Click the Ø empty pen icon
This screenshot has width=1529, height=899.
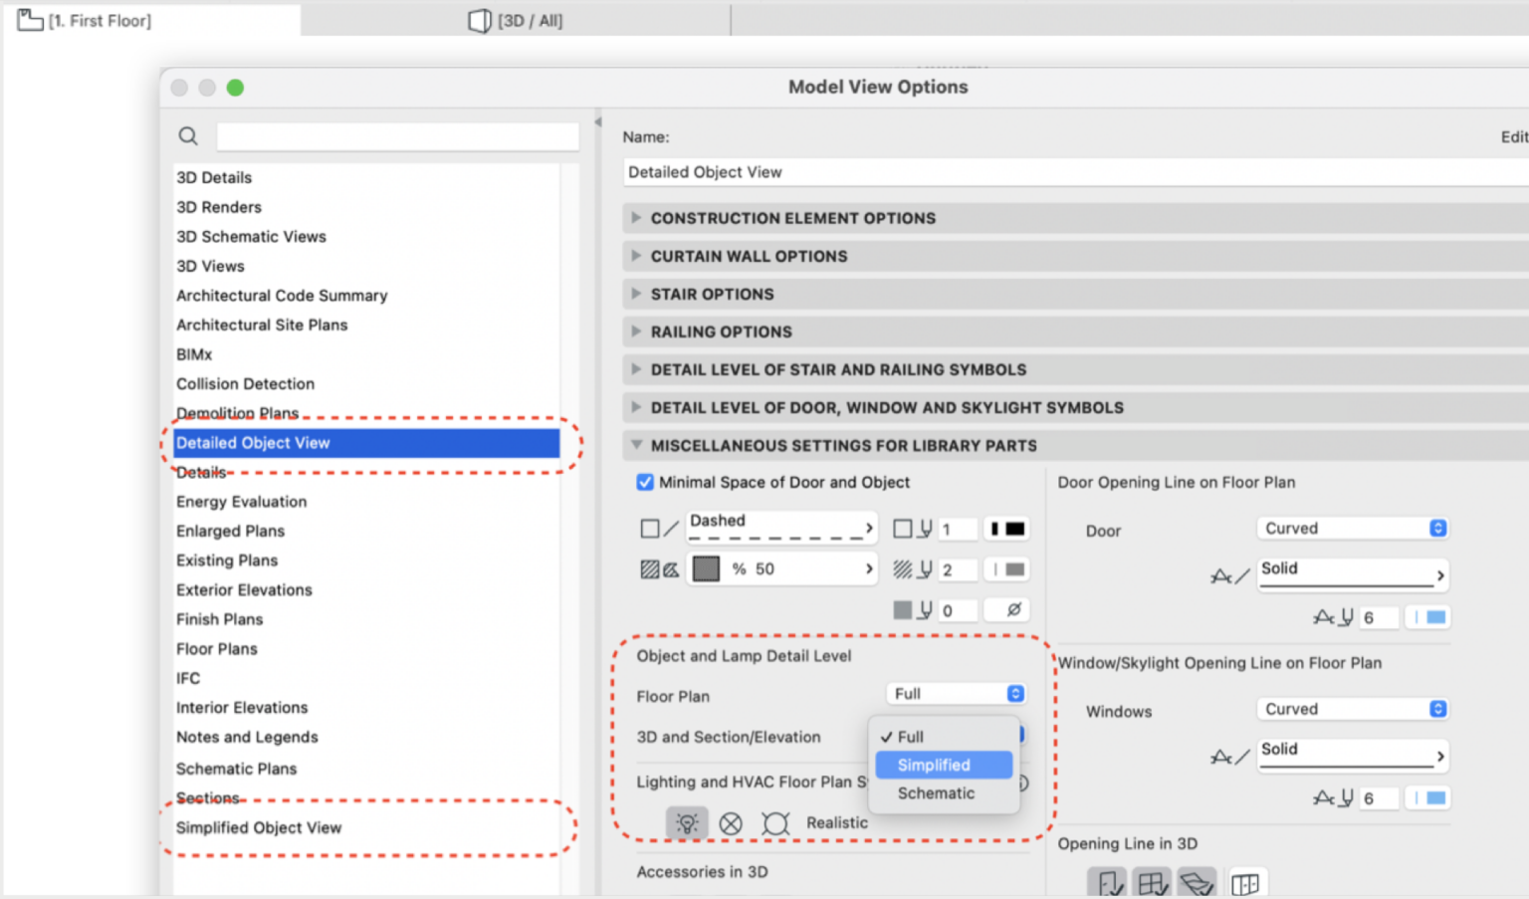(1006, 609)
